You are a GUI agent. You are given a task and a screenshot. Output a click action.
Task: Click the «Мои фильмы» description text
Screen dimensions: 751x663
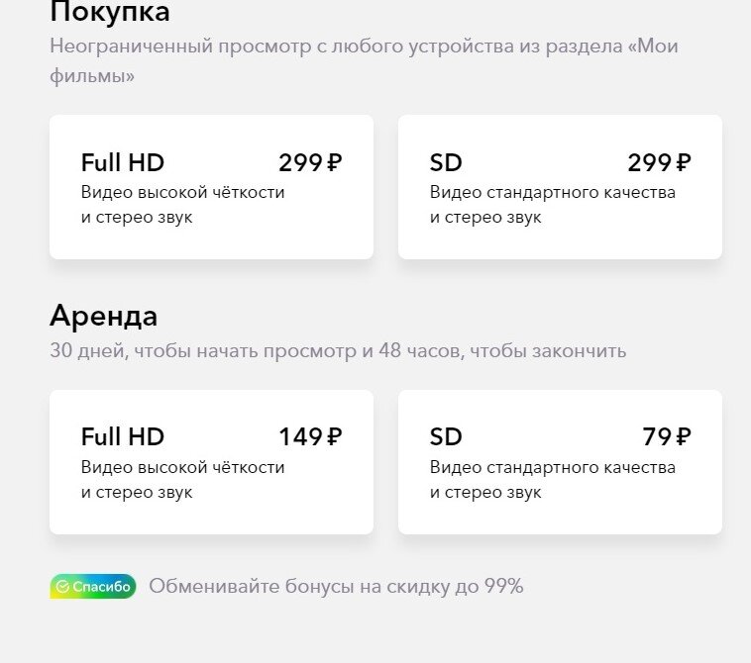tap(364, 60)
